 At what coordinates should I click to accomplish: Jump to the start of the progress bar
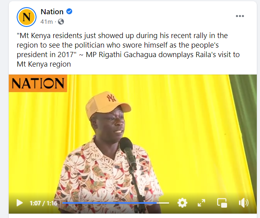click(63, 203)
